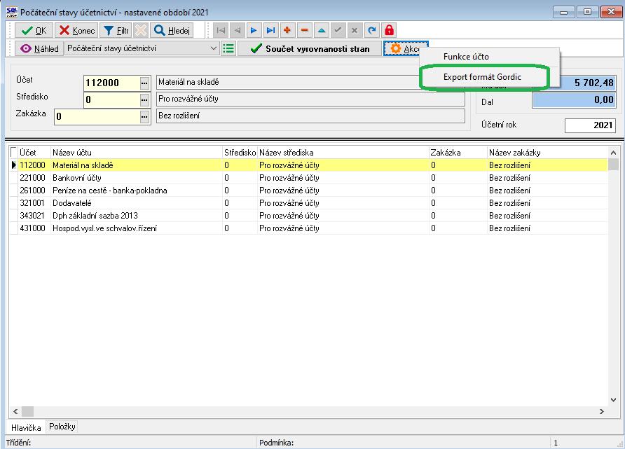Click the Zakázka input field

point(97,116)
